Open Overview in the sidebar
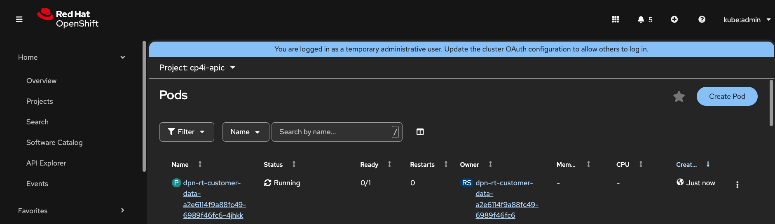The width and height of the screenshot is (775, 224). coord(41,81)
